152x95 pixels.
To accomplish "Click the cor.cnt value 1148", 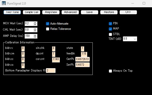I will pos(56,60).
